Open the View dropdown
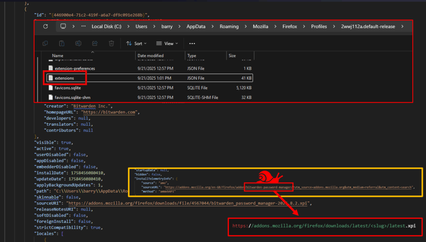Viewport: 426px width, 242px height. (x=167, y=43)
